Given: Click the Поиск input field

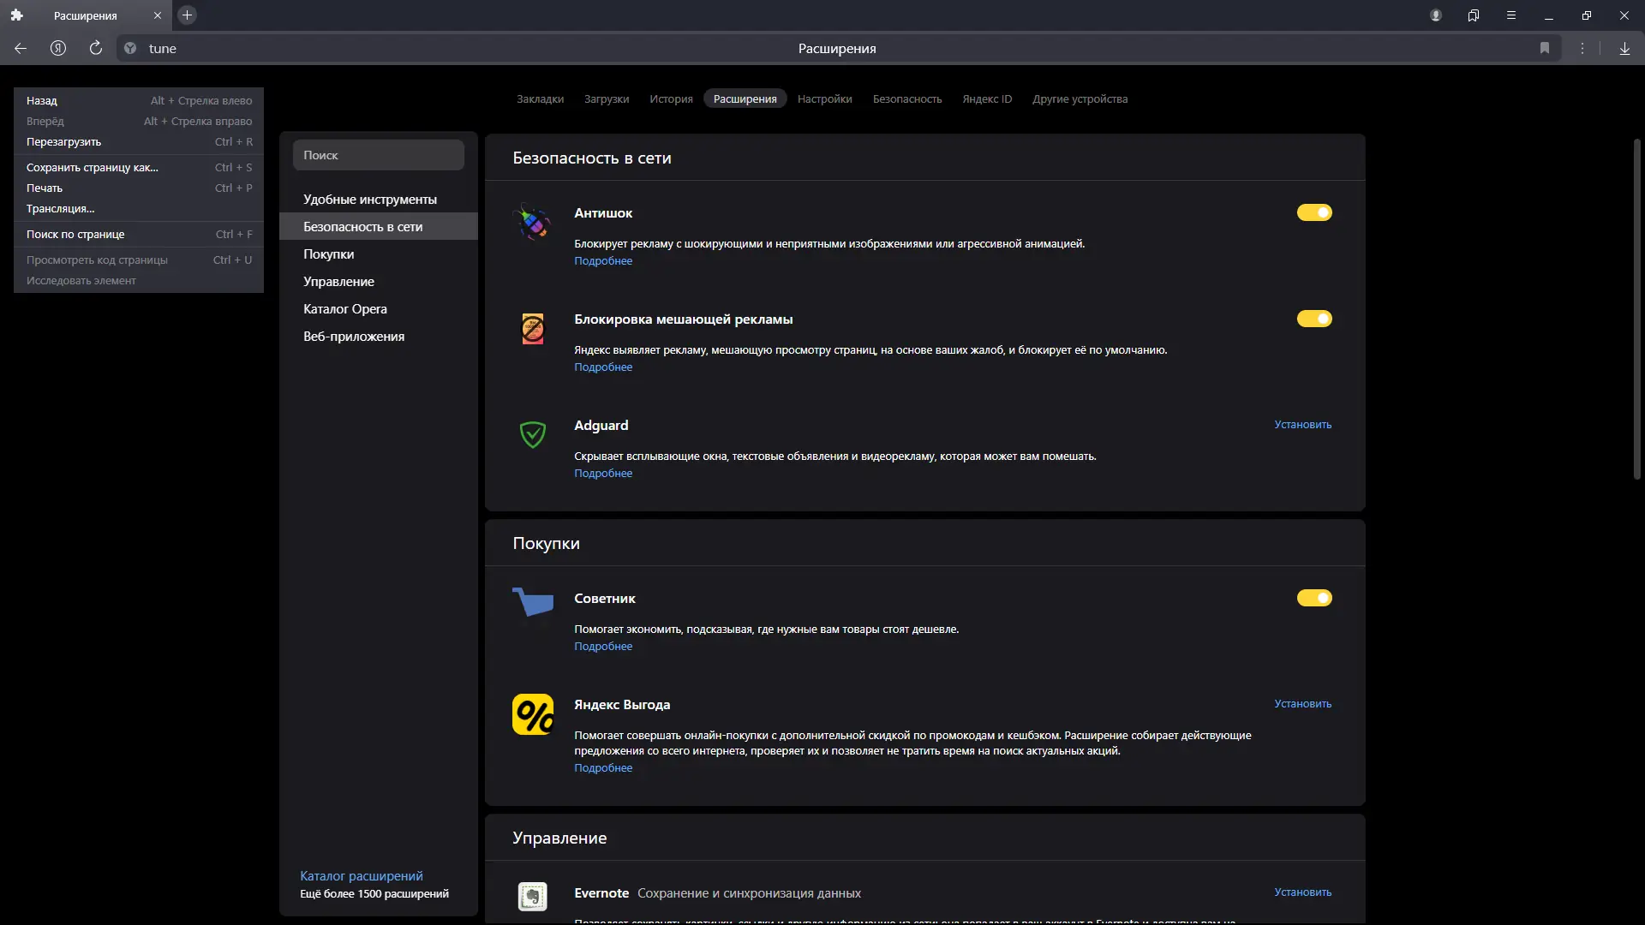Looking at the screenshot, I should pyautogui.click(x=378, y=155).
